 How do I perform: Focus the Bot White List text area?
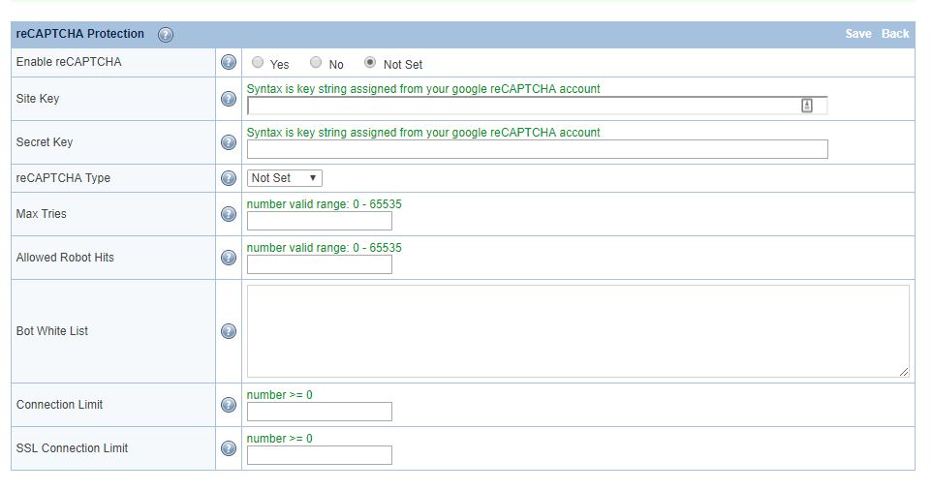[x=578, y=331]
